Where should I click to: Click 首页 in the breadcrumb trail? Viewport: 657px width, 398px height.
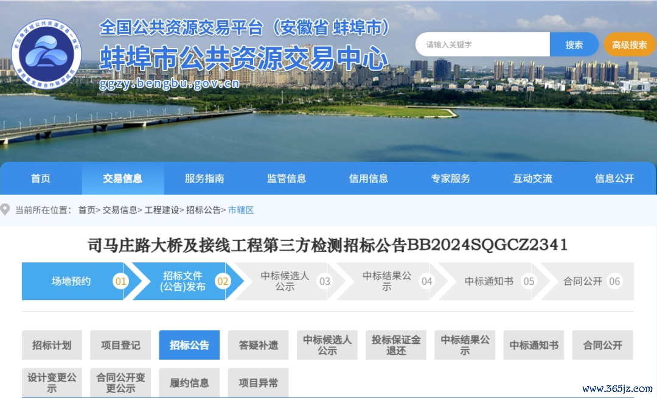[x=87, y=210]
